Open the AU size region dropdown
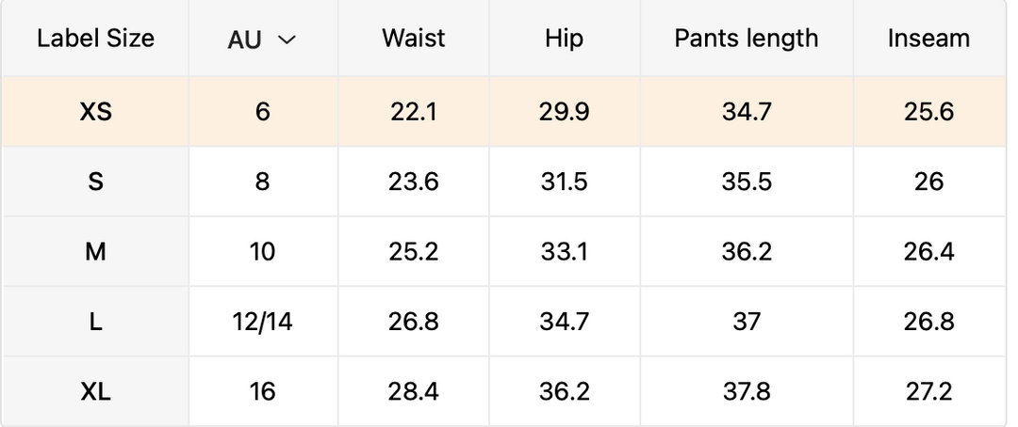This screenshot has height=427, width=1018. coord(262,40)
